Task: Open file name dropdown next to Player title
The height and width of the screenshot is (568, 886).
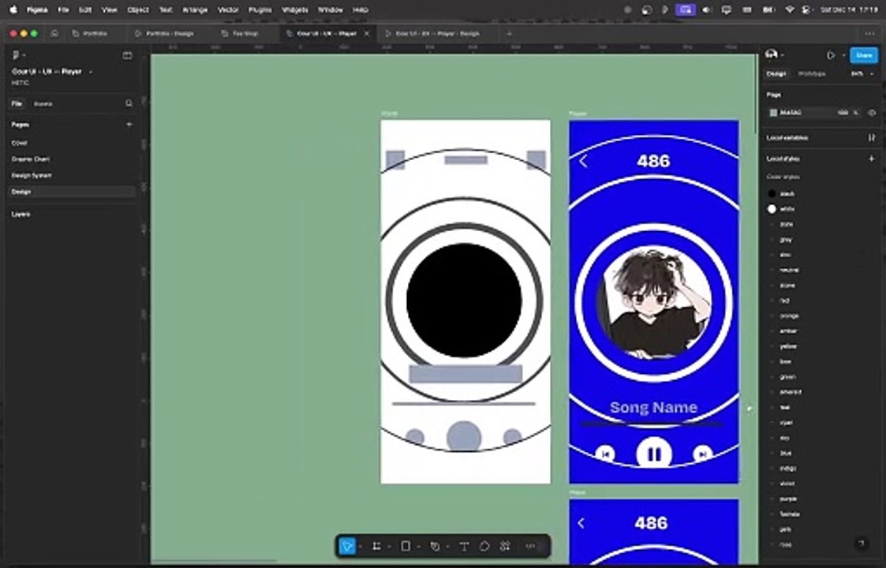Action: pyautogui.click(x=91, y=72)
